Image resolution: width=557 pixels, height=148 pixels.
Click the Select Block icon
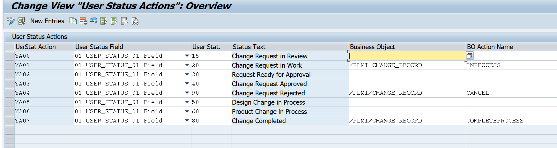point(114,21)
